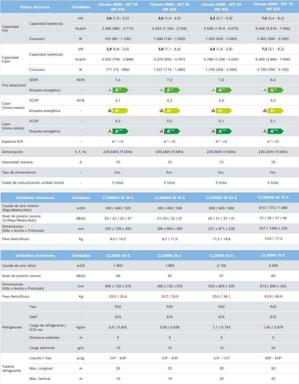This screenshot has height=384, width=299.
Task: Select the outdoor dimensions '554 x 805 x 330'
Action: pyautogui.click(x=221, y=286)
